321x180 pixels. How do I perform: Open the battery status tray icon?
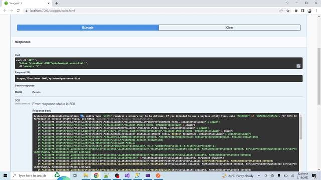pos(286,176)
